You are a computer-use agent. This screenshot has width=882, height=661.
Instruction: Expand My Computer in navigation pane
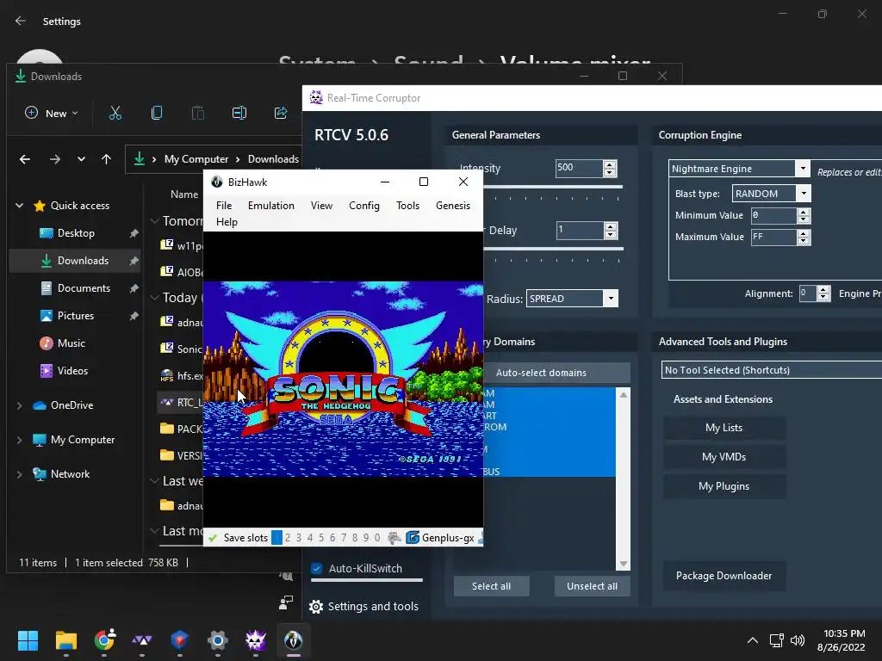click(x=19, y=440)
